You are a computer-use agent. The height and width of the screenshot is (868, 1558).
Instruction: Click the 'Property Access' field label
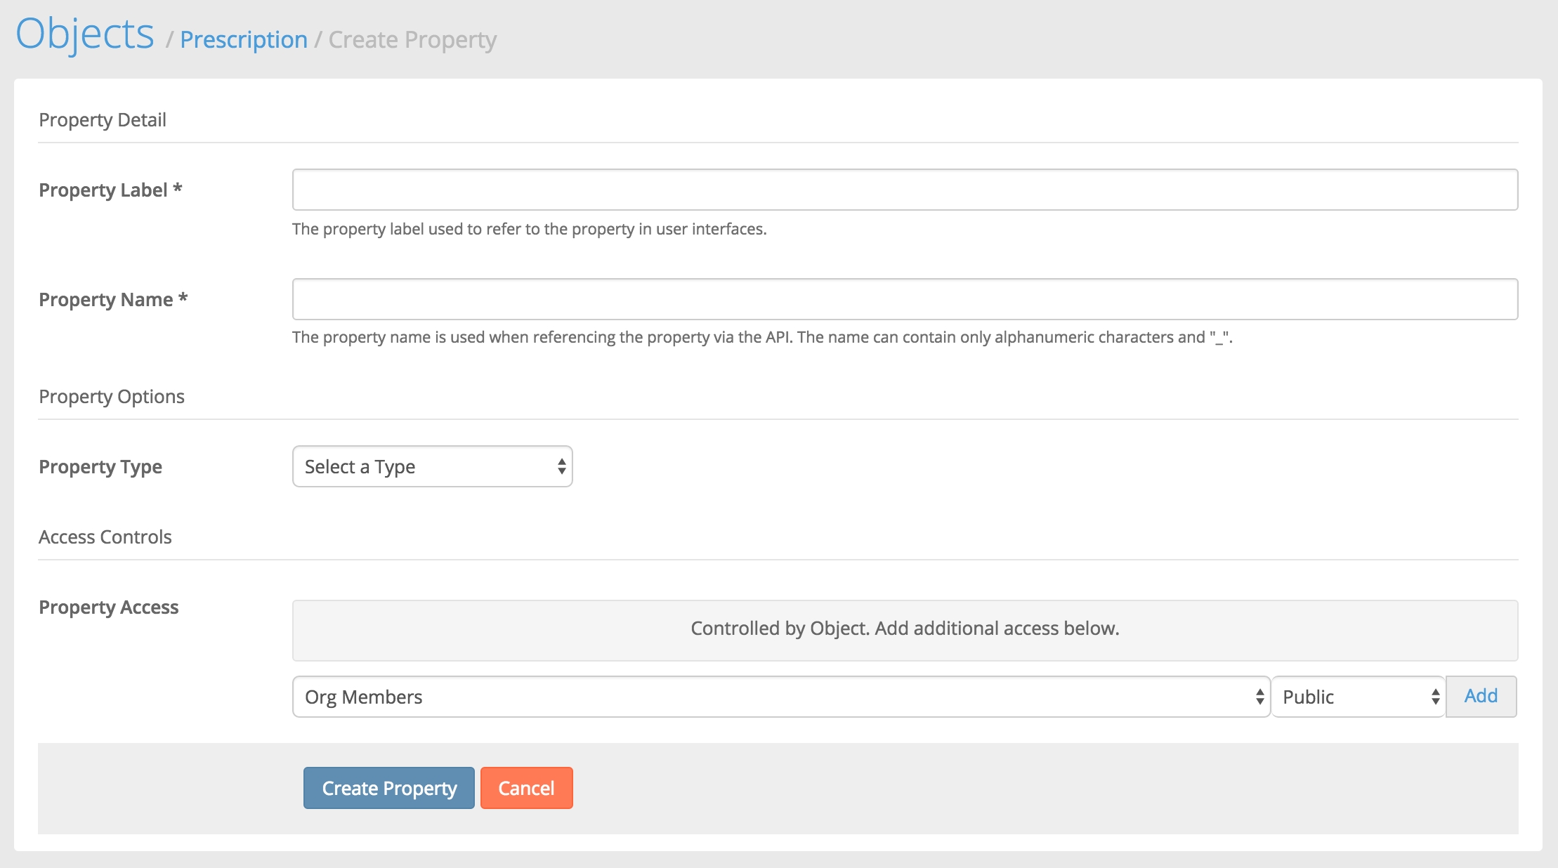[x=109, y=607]
